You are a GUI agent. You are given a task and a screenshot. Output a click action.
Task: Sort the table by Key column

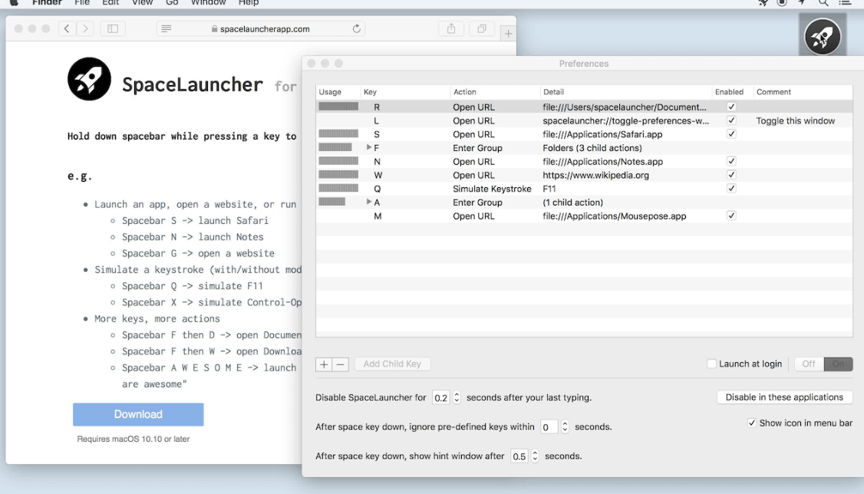405,92
